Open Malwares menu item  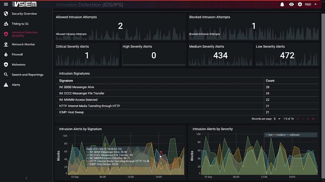click(x=19, y=64)
